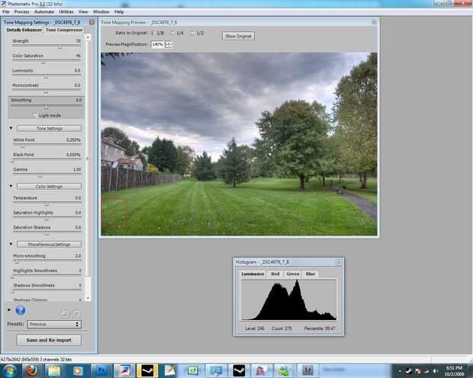
Task: Click the Photomatix taskbar icon
Action: (x=124, y=370)
